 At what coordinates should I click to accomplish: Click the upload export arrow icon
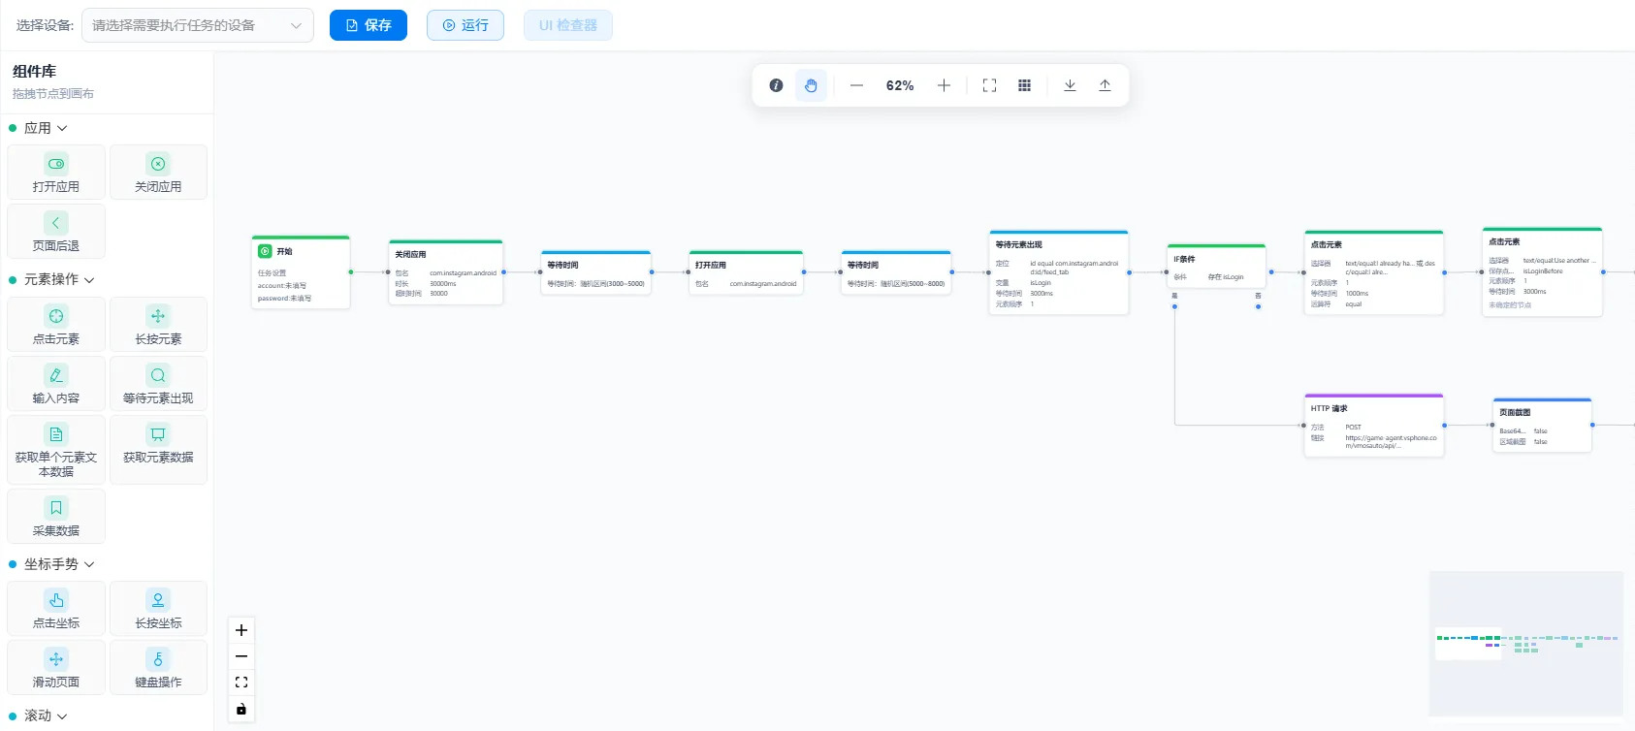[x=1105, y=85]
